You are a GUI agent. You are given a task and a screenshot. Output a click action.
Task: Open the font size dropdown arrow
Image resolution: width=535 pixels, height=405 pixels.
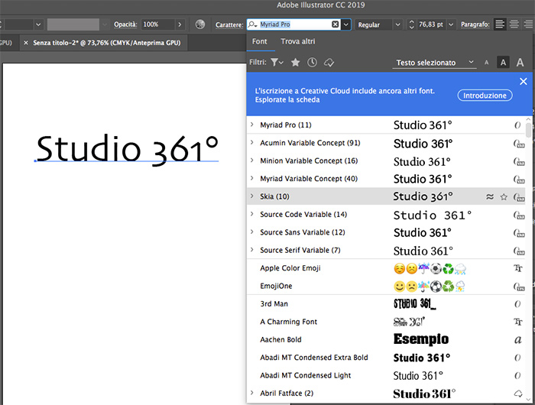click(451, 24)
